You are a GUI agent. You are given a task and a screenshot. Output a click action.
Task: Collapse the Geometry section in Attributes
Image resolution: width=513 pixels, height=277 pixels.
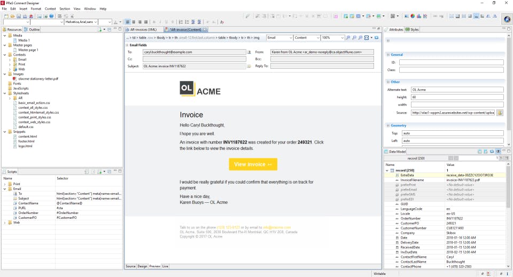(388, 125)
